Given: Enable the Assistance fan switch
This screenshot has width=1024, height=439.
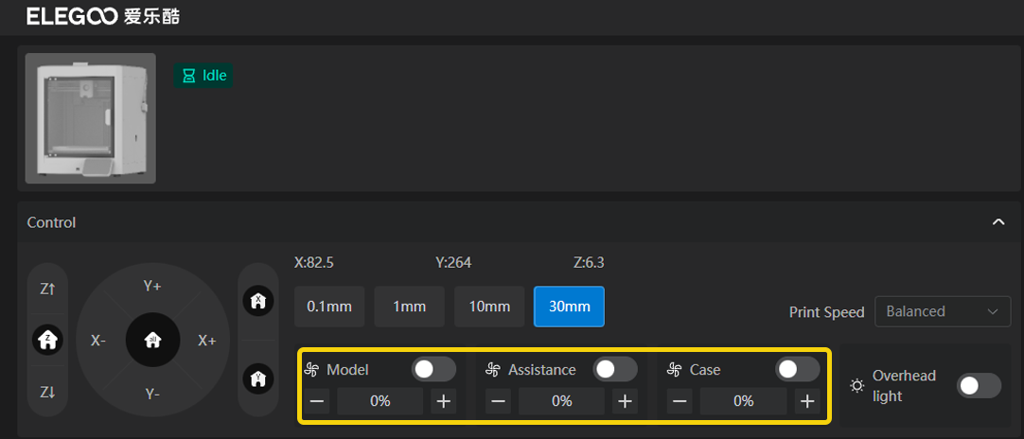Looking at the screenshot, I should (x=614, y=369).
